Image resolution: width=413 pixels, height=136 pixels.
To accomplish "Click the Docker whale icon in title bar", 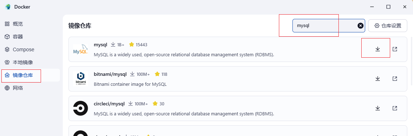I will click(8, 7).
